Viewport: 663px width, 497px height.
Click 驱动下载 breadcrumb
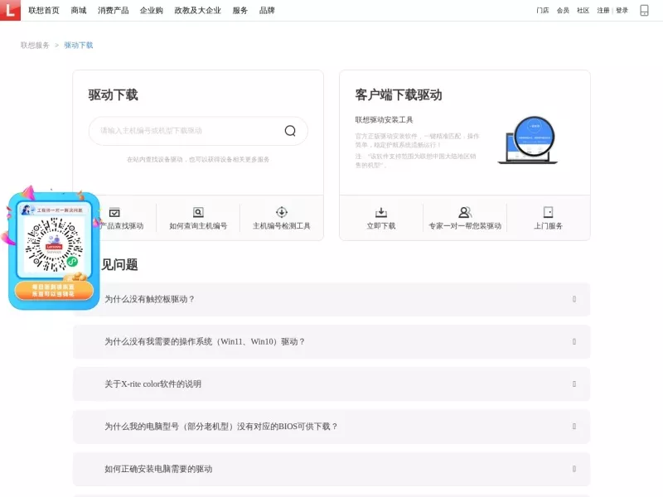pos(78,46)
